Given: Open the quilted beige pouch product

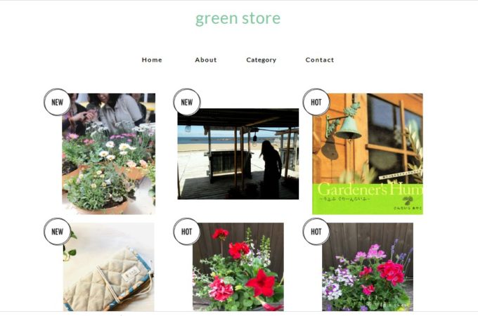Looking at the screenshot, I should pyautogui.click(x=108, y=267).
